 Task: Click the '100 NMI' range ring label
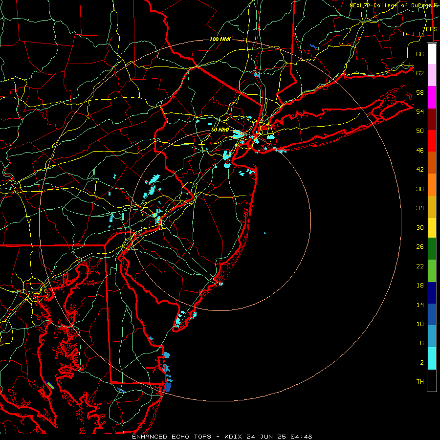click(220, 39)
